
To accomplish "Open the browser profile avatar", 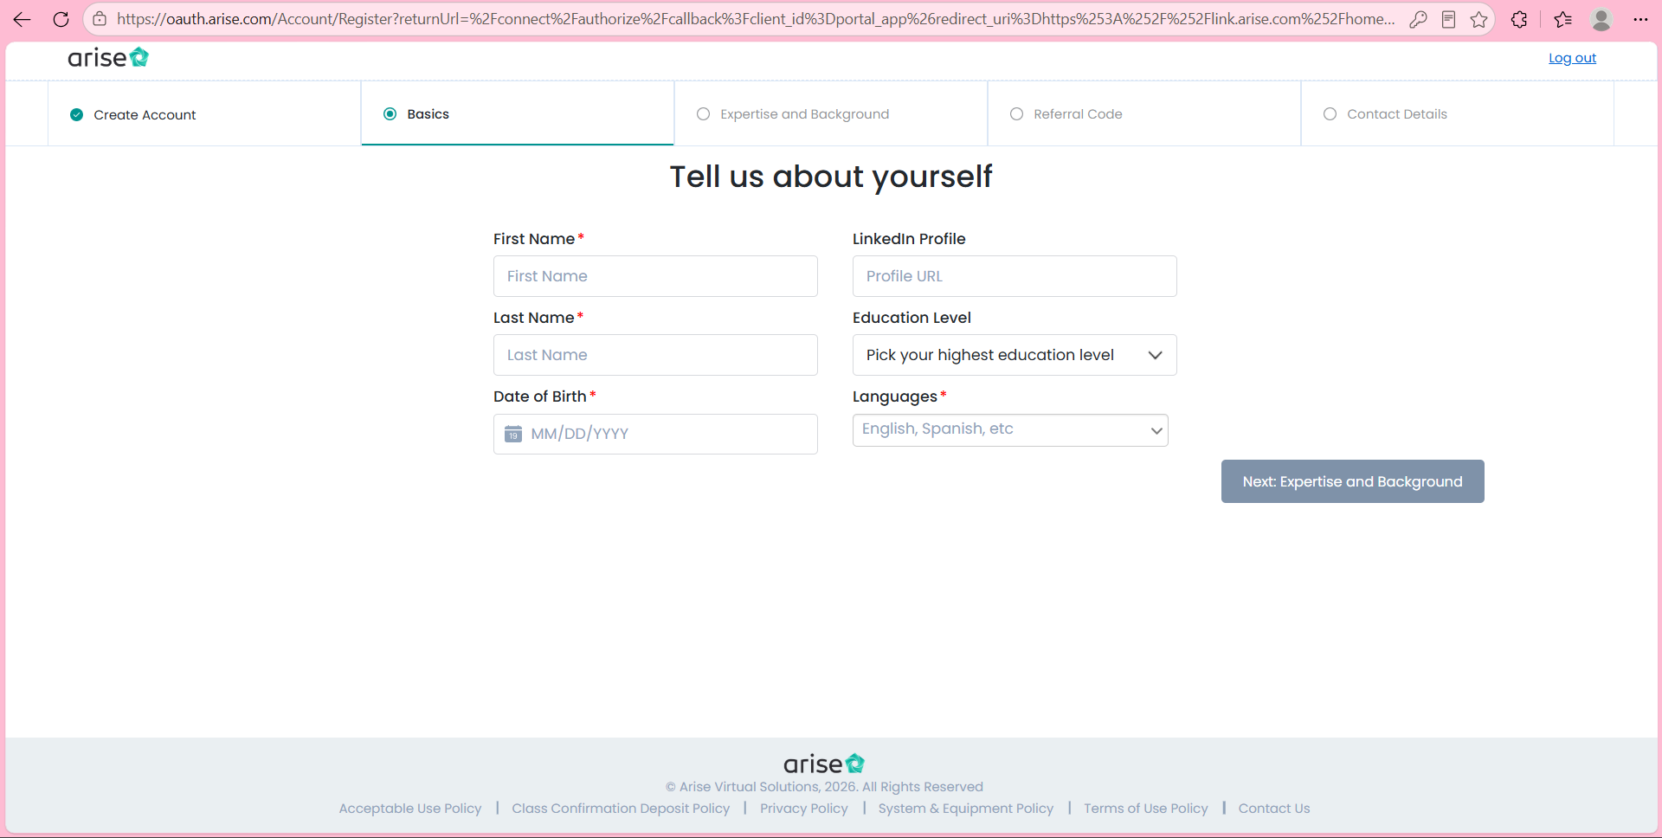I will [x=1601, y=19].
